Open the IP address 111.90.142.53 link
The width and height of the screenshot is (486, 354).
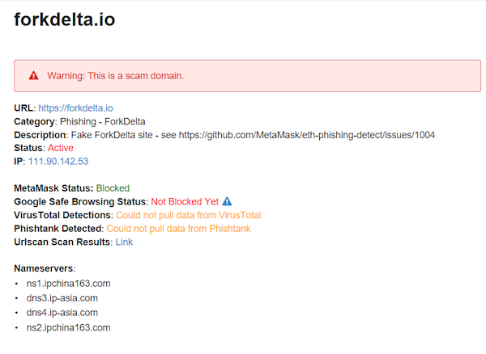pyautogui.click(x=58, y=161)
